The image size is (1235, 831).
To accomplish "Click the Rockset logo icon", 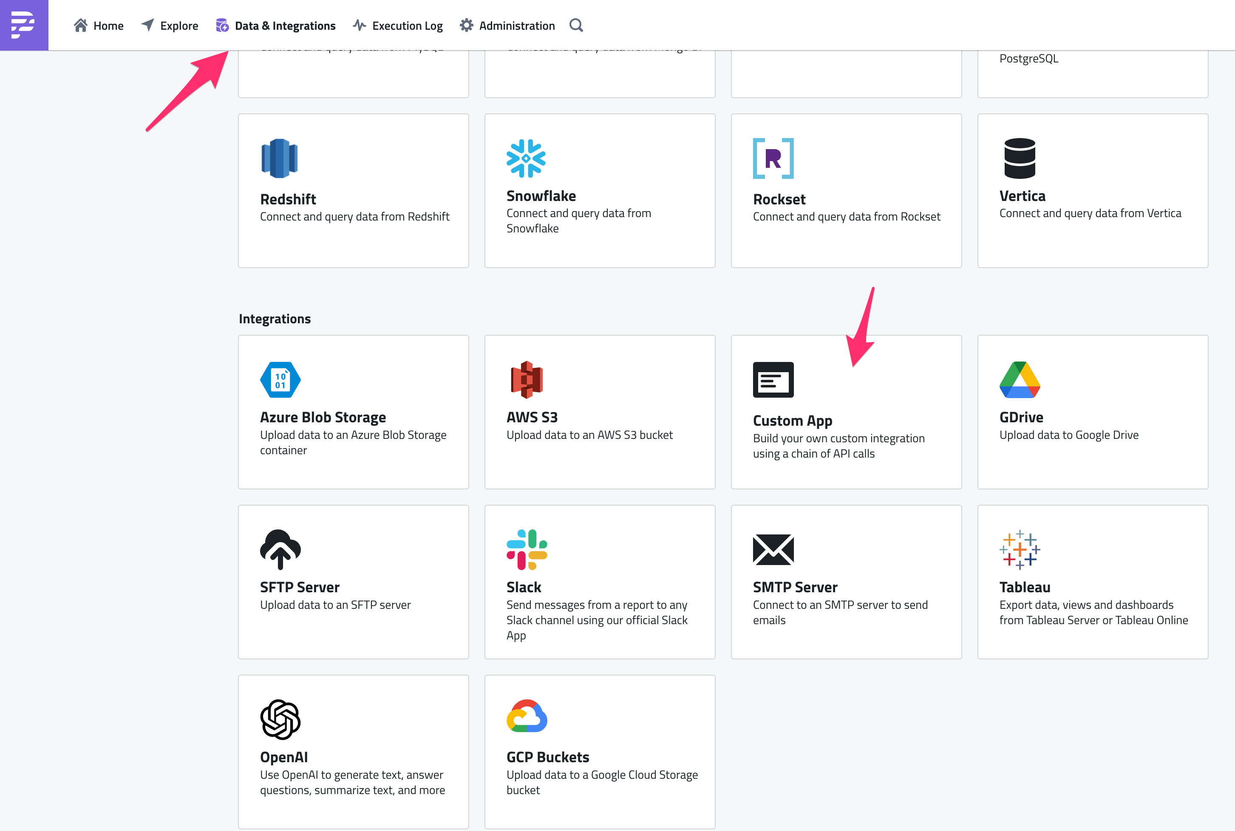I will (x=773, y=158).
